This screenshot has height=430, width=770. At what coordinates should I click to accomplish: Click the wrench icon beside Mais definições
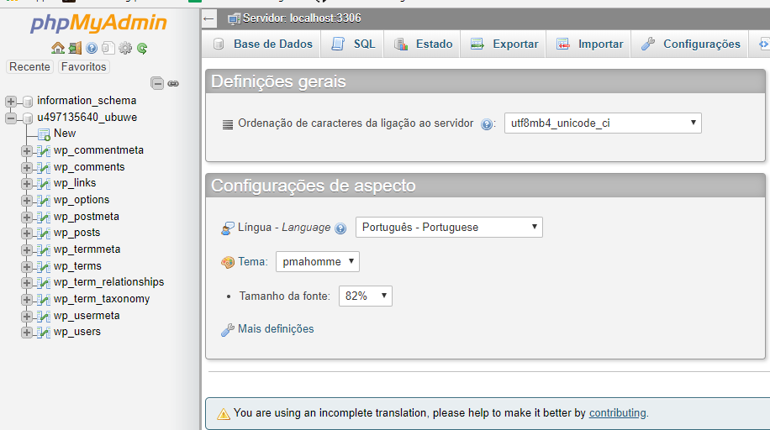(227, 330)
